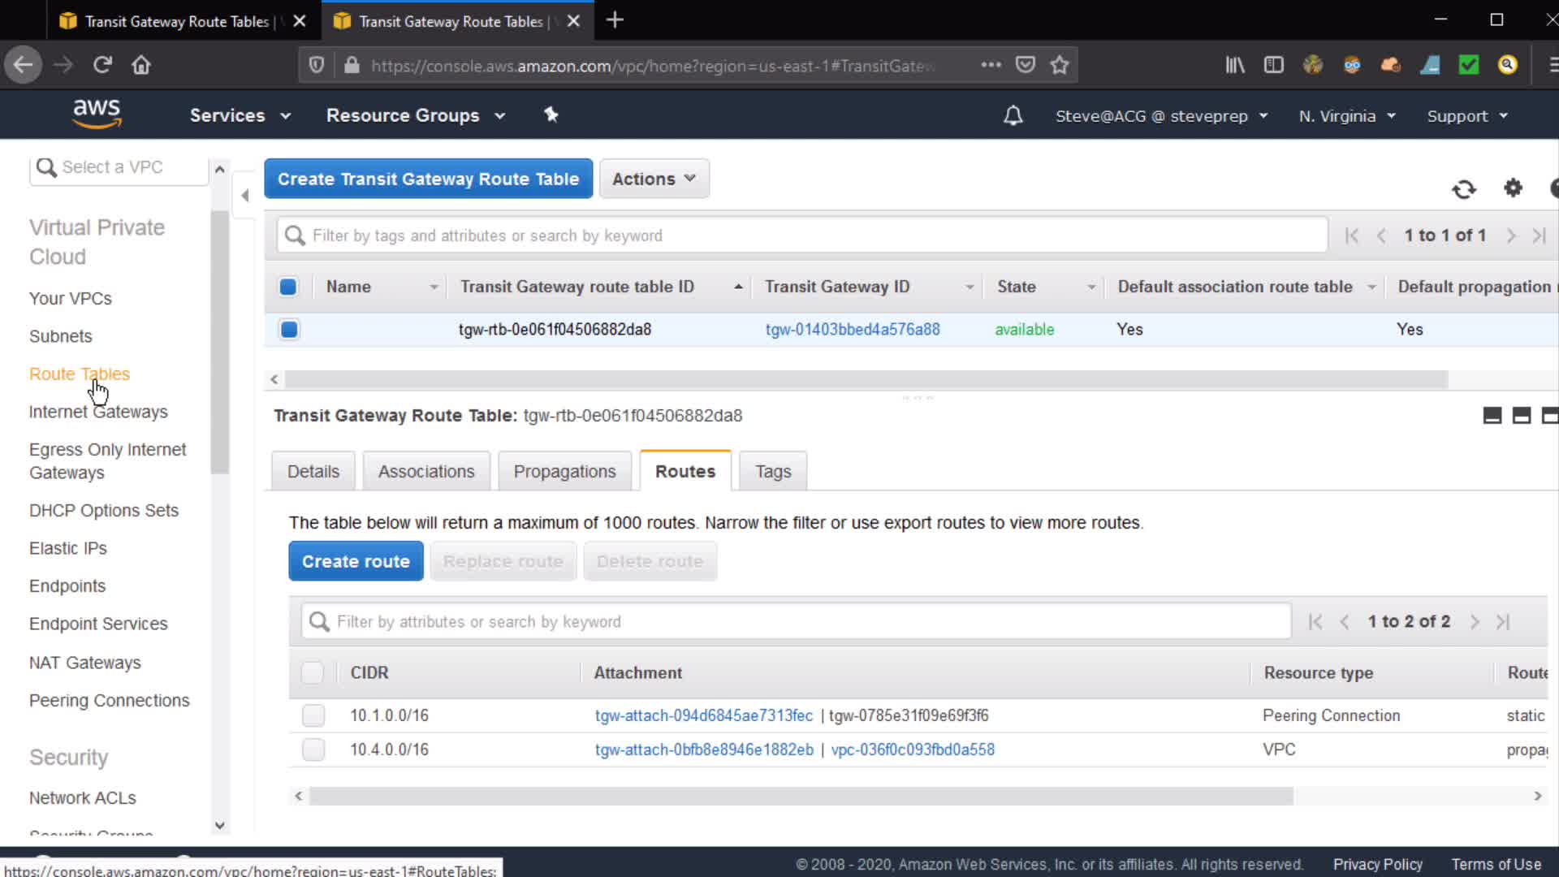Open the Actions dropdown
The width and height of the screenshot is (1559, 877).
coord(654,179)
